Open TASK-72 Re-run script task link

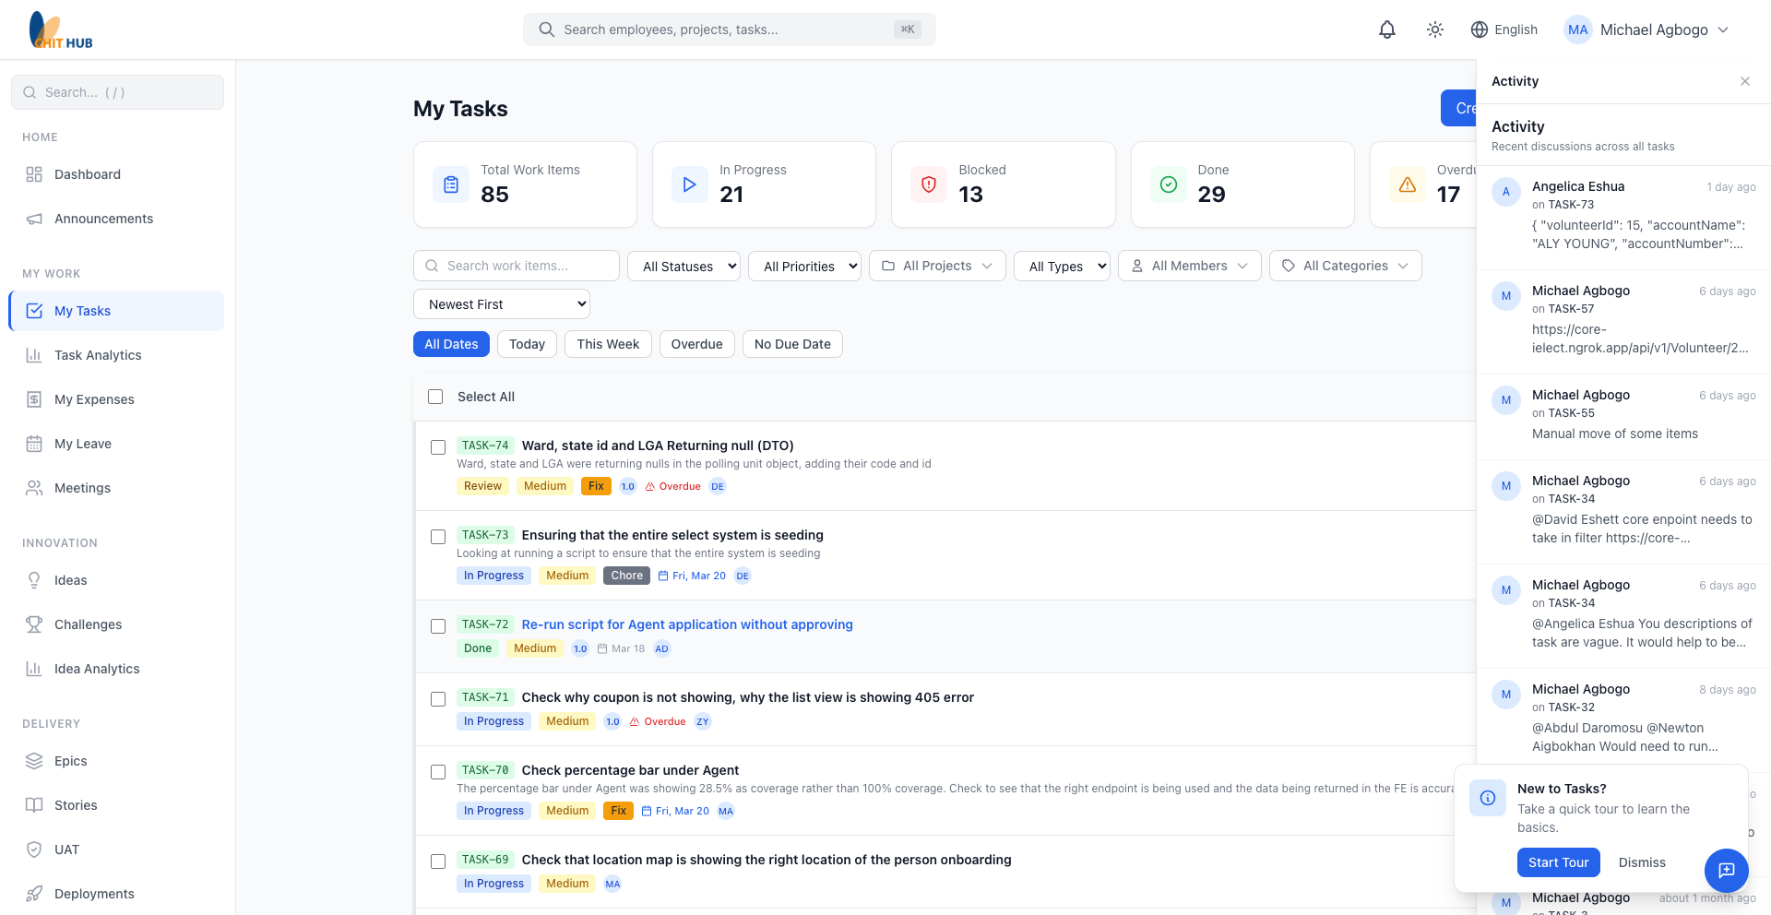[686, 624]
